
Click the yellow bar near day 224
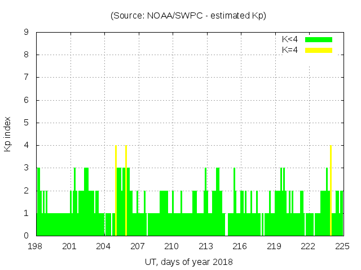click(331, 191)
